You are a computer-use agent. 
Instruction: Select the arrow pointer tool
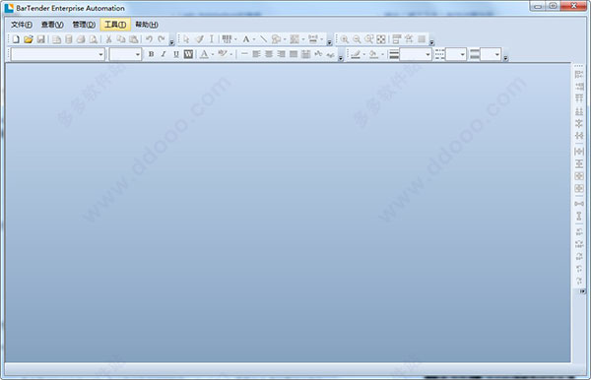pyautogui.click(x=186, y=39)
